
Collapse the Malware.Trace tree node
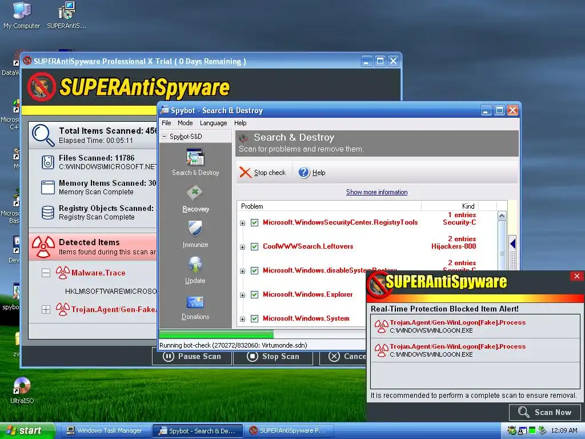pos(46,273)
